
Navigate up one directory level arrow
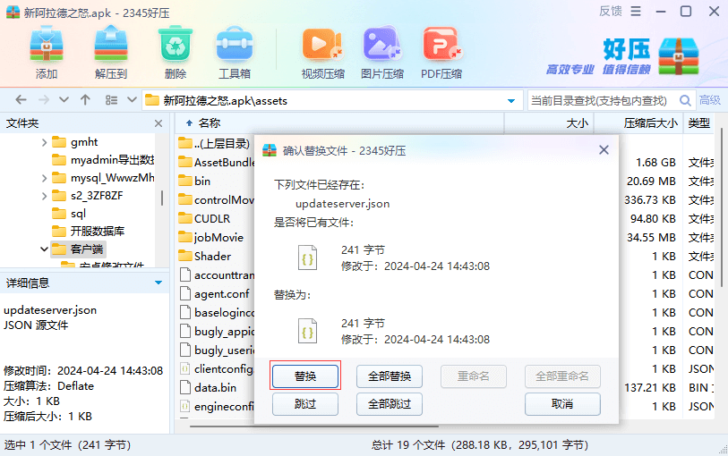[85, 100]
